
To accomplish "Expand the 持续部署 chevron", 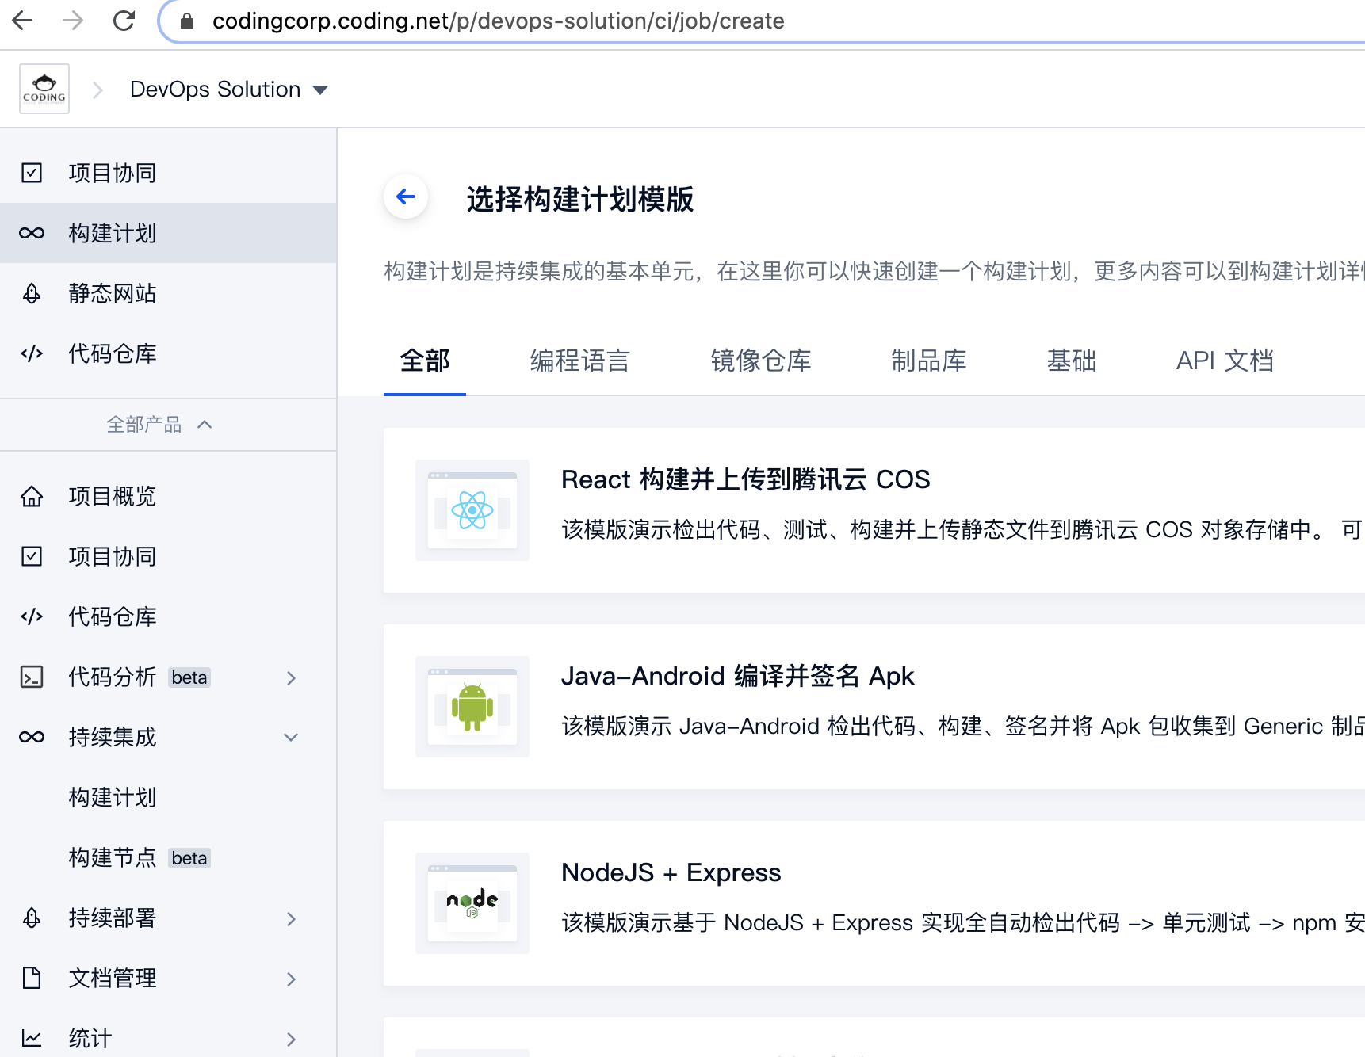I will point(291,918).
